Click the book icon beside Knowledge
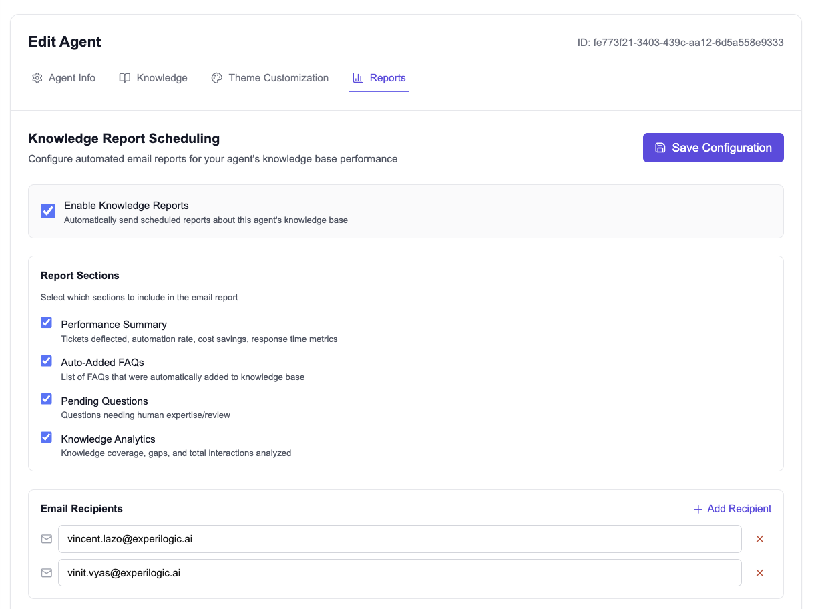Screen dimensions: 814x609 coord(124,78)
